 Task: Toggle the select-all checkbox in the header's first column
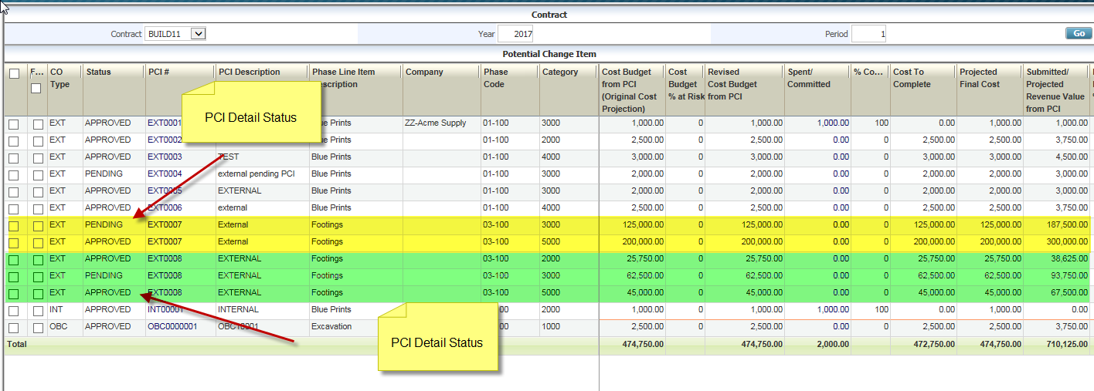[x=14, y=74]
